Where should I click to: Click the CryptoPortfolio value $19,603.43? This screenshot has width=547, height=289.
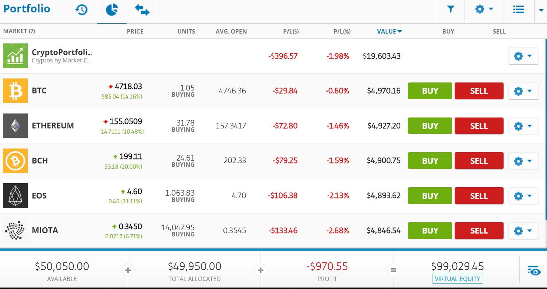[x=382, y=56]
